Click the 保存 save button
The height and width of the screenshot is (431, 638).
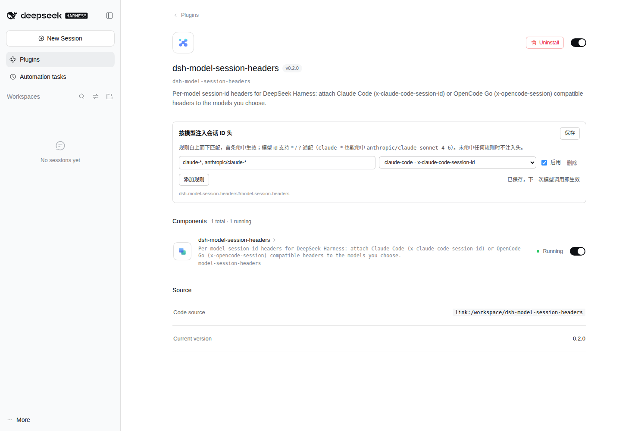coord(570,133)
